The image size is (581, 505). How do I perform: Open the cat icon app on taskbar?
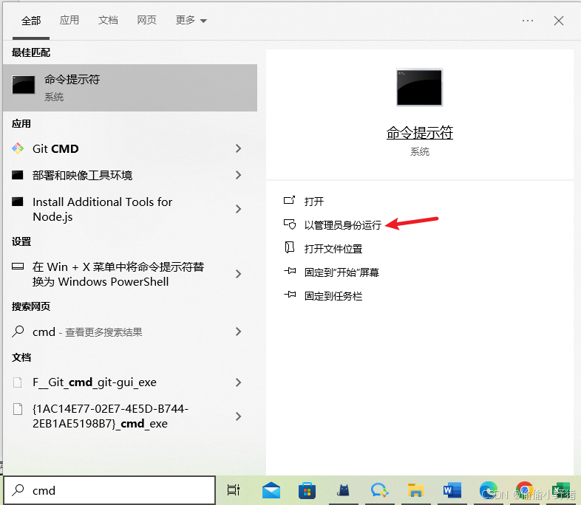click(343, 490)
